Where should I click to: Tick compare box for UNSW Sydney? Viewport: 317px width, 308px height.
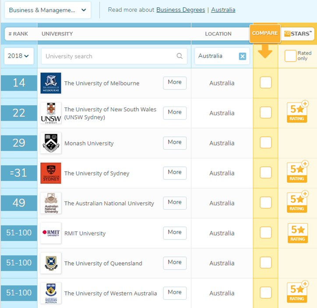[x=265, y=112]
